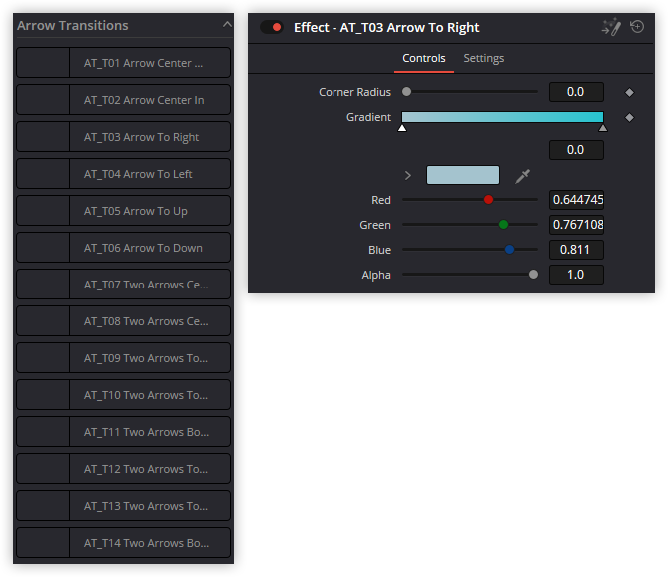Click the Red slider handle
668x577 pixels.
(x=488, y=199)
